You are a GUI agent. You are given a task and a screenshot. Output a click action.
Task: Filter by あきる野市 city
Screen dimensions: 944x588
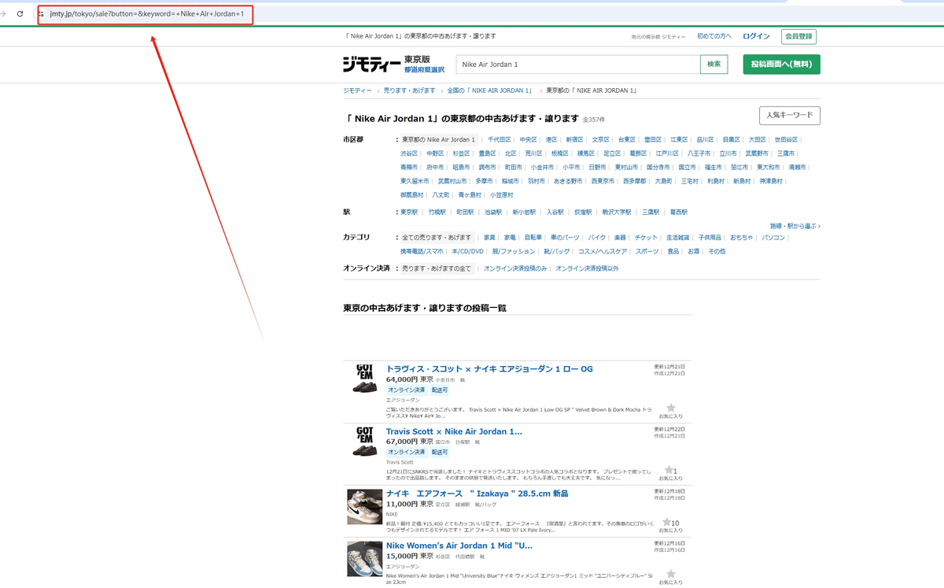568,181
